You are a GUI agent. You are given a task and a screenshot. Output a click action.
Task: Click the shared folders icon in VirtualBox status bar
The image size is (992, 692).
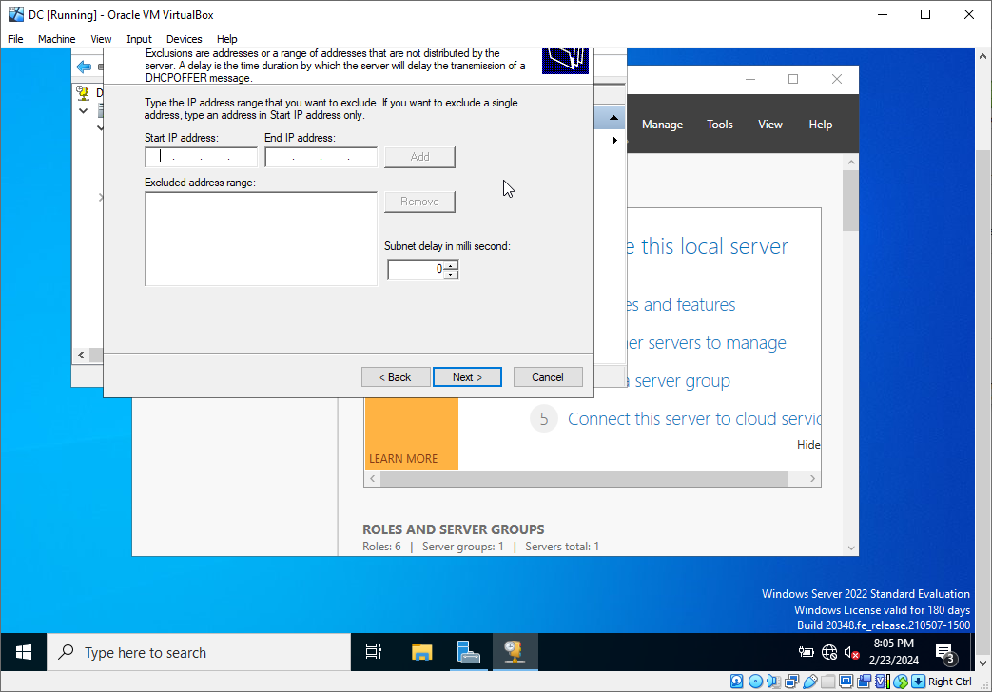coord(826,681)
